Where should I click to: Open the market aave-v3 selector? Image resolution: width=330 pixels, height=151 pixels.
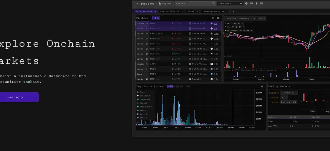289,93
